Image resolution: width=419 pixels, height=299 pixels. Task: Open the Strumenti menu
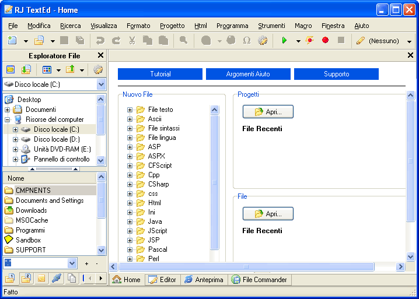pos(271,26)
